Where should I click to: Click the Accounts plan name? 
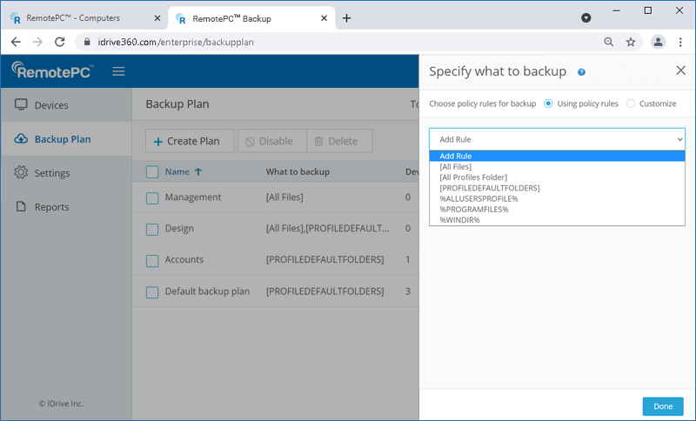184,259
